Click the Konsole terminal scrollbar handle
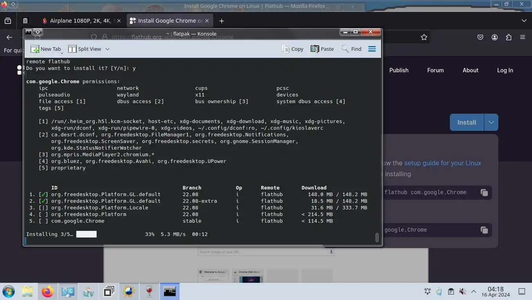Image resolution: width=532 pixels, height=300 pixels. pos(377,237)
